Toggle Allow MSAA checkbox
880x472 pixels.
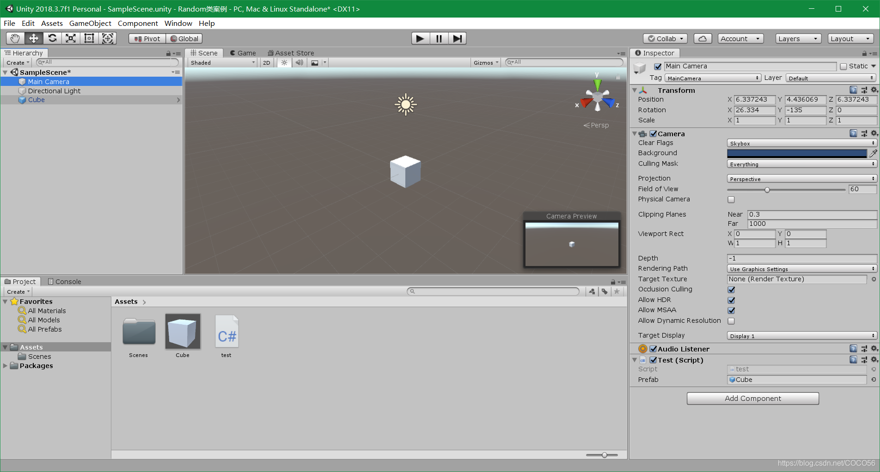(x=731, y=310)
